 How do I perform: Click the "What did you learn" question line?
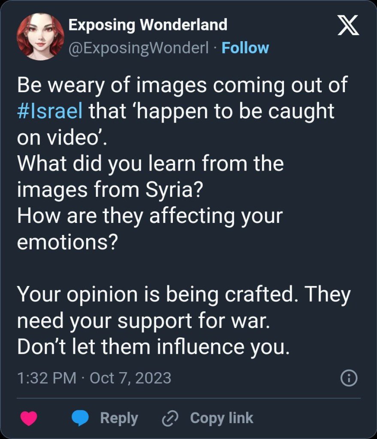pyautogui.click(x=150, y=163)
